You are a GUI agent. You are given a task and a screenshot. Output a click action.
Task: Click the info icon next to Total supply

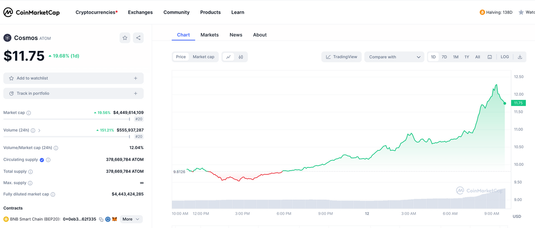[31, 172]
